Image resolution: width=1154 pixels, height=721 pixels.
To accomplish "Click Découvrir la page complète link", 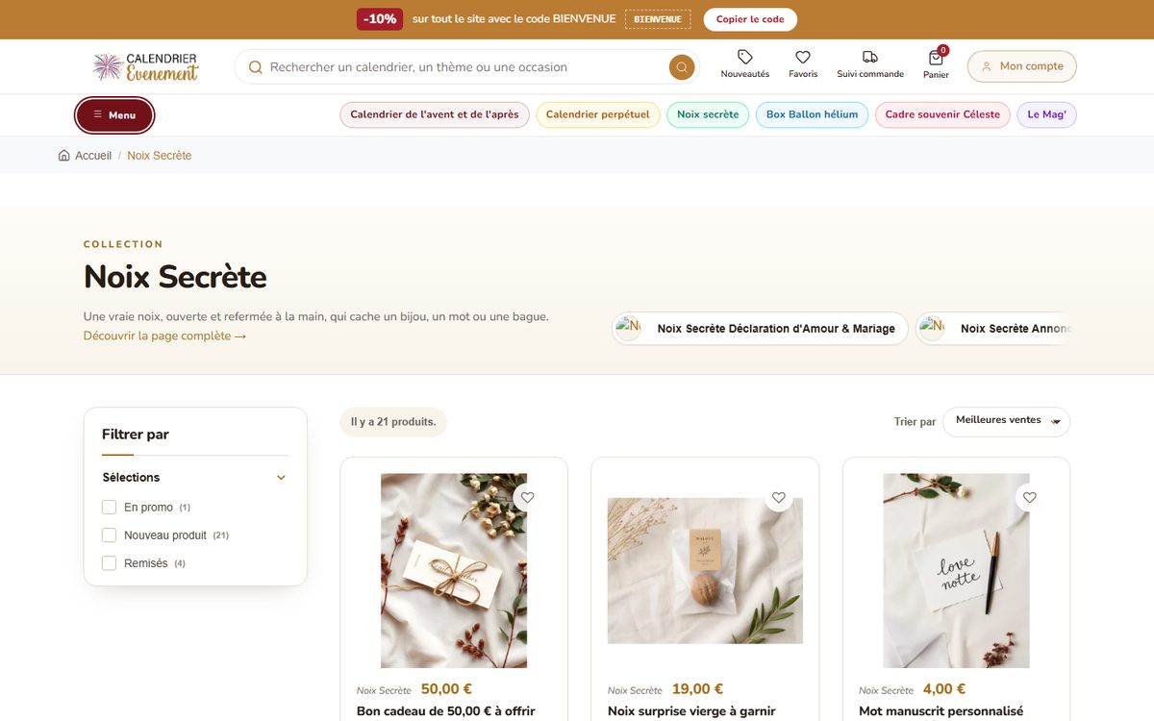I will pyautogui.click(x=164, y=336).
